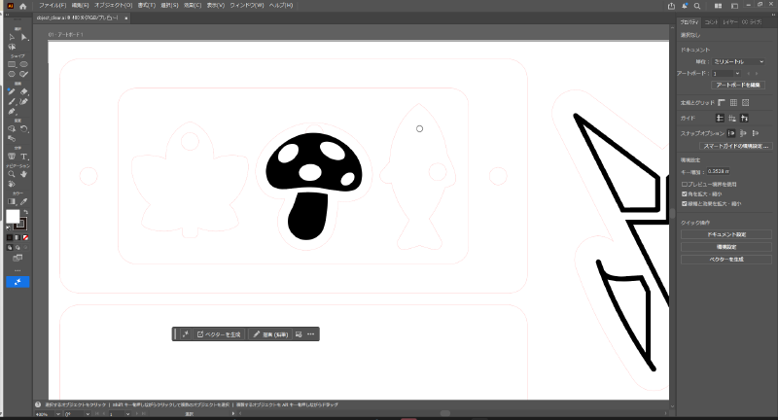Image resolution: width=778 pixels, height=420 pixels.
Task: Open the ファイル(F) menu
Action: pos(53,6)
